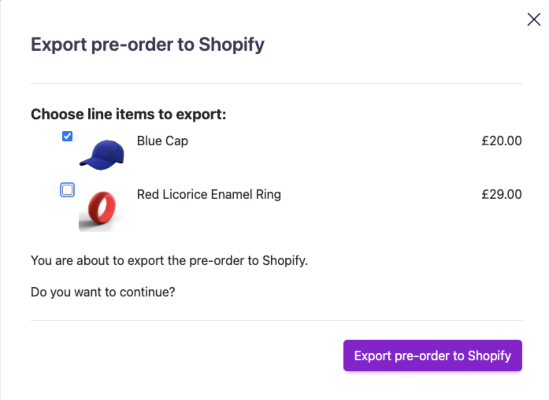
Task: Click the word Shopify in the confirmation sentence
Action: (x=284, y=261)
